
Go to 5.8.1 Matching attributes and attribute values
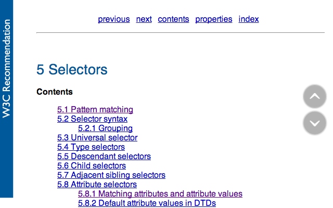click(x=160, y=194)
